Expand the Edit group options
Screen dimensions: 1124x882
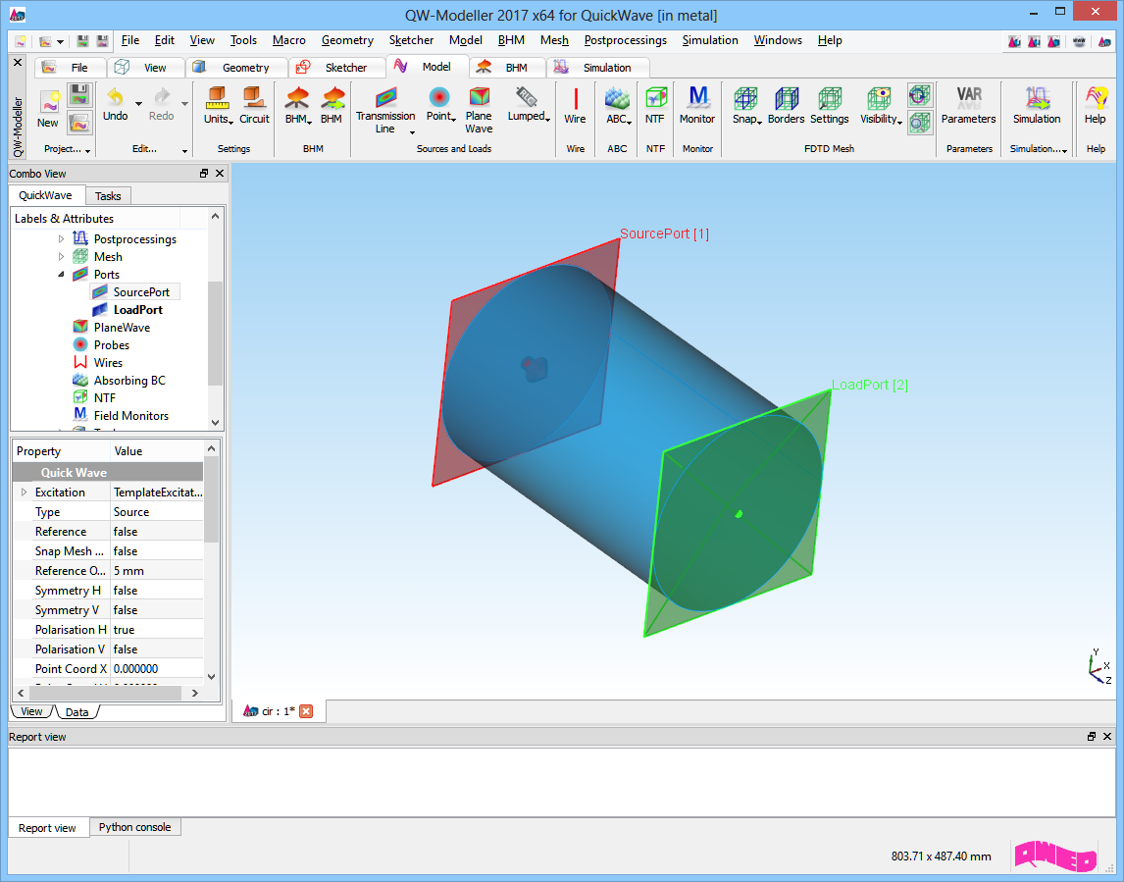pos(184,150)
